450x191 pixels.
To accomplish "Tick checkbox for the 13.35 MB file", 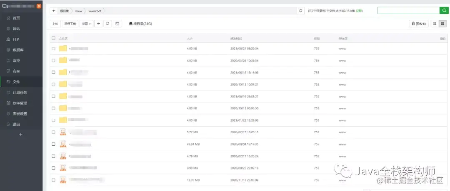I will (x=53, y=180).
